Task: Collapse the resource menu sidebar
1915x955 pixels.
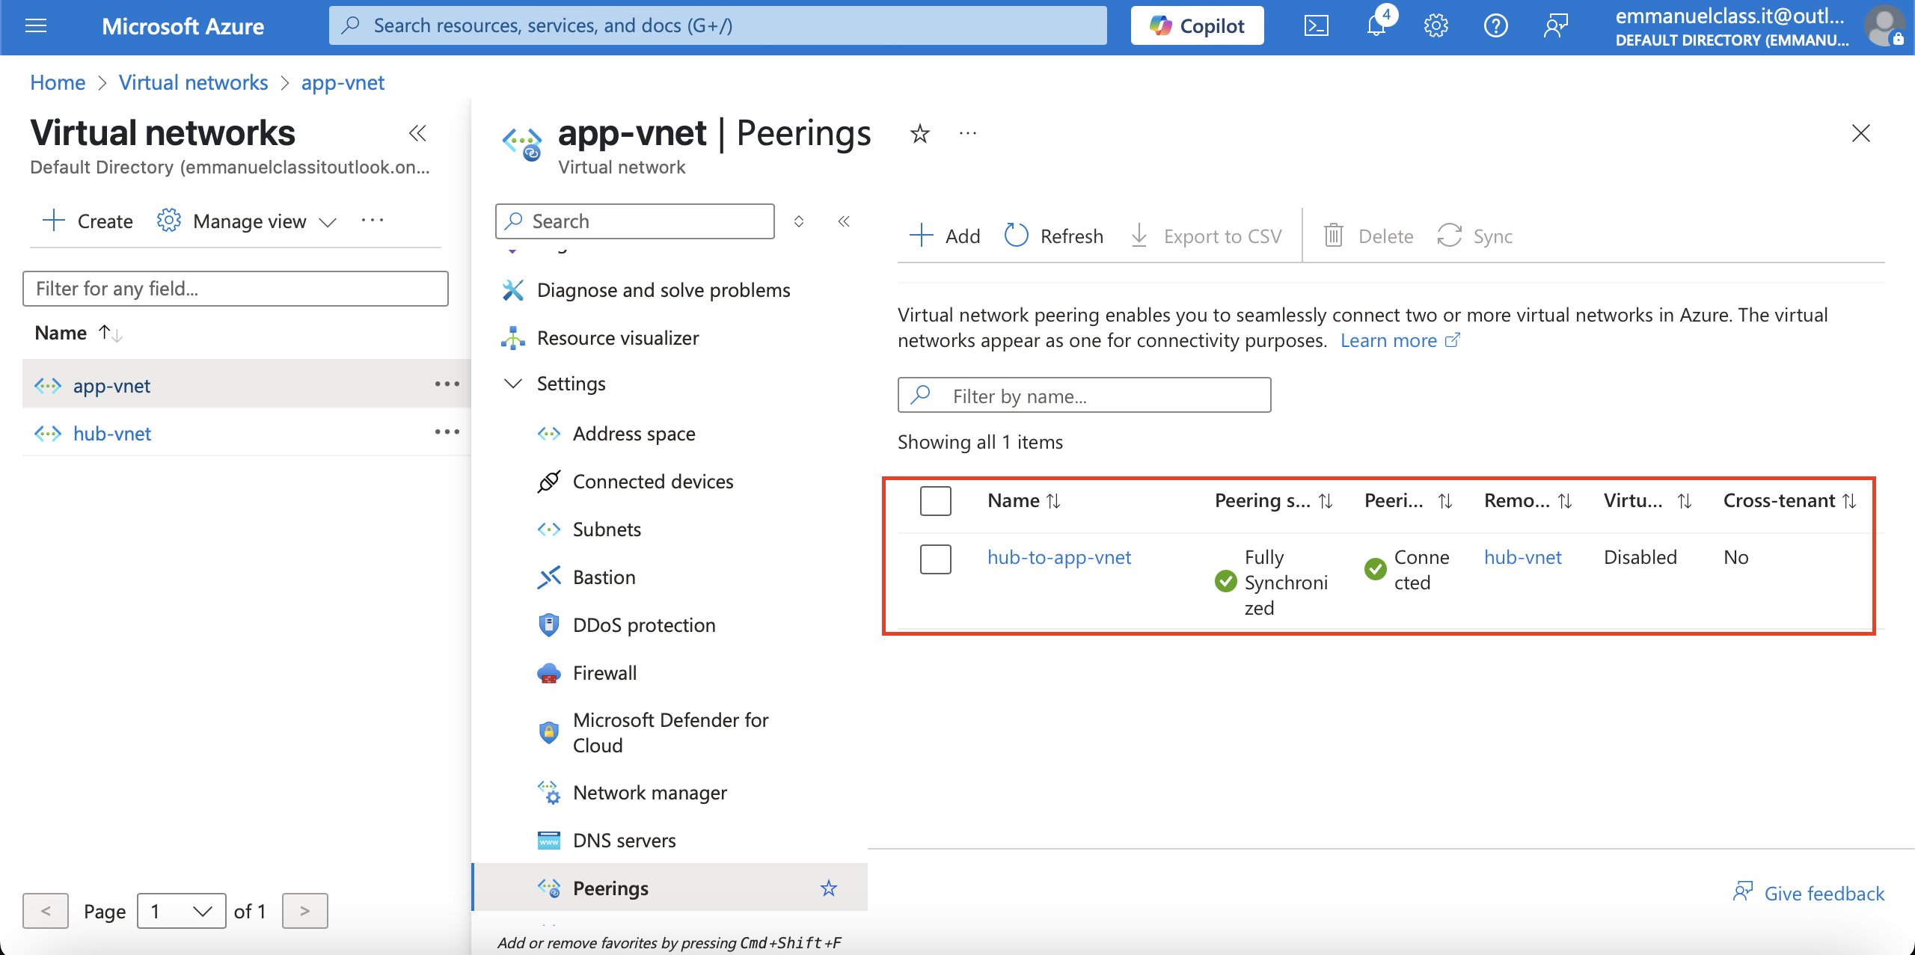Action: (x=844, y=221)
